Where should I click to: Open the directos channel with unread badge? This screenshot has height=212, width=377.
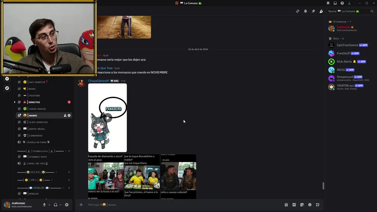click(x=44, y=102)
